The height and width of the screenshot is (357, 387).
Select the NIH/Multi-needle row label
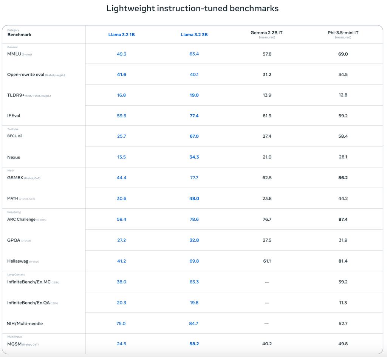[25, 323]
